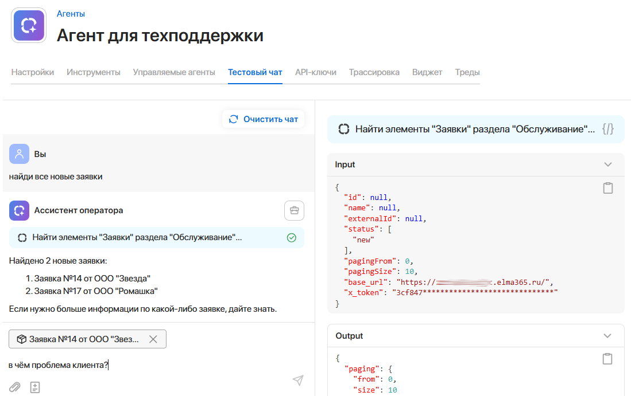Collapse the Input section chevron
This screenshot has width=631, height=396.
click(x=608, y=164)
